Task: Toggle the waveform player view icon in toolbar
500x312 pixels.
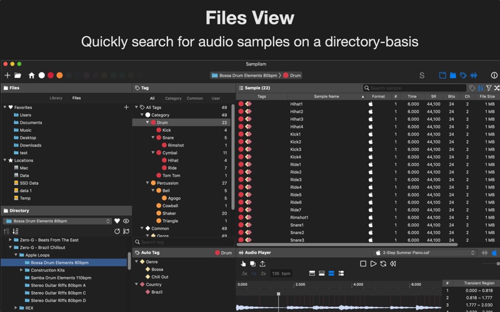Action: [474, 76]
